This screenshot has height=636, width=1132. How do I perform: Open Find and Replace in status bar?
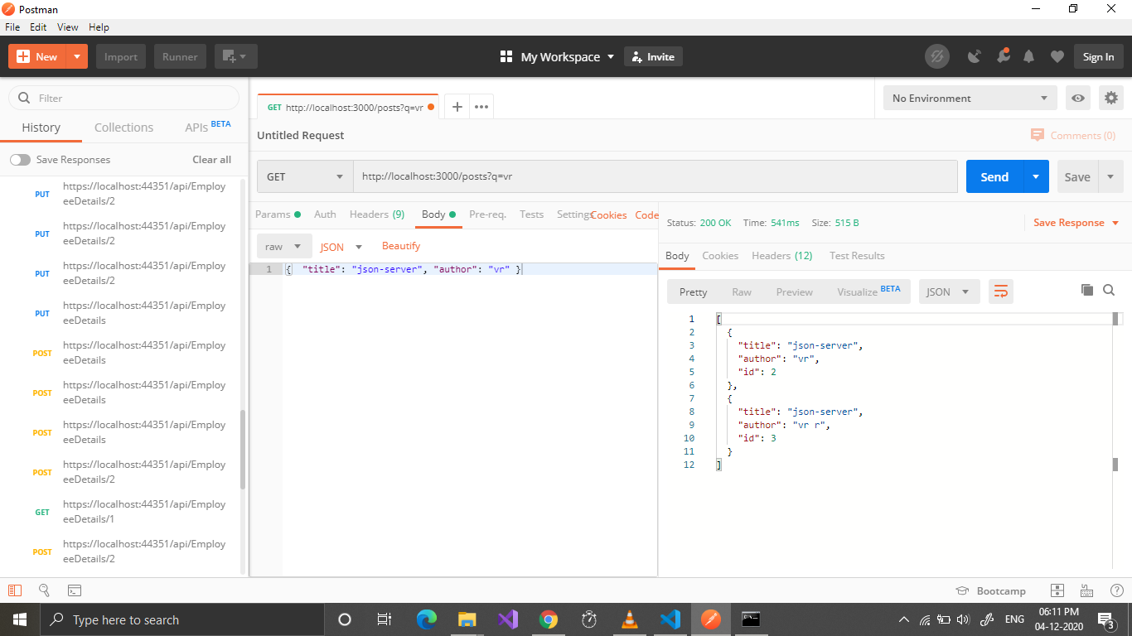[44, 590]
